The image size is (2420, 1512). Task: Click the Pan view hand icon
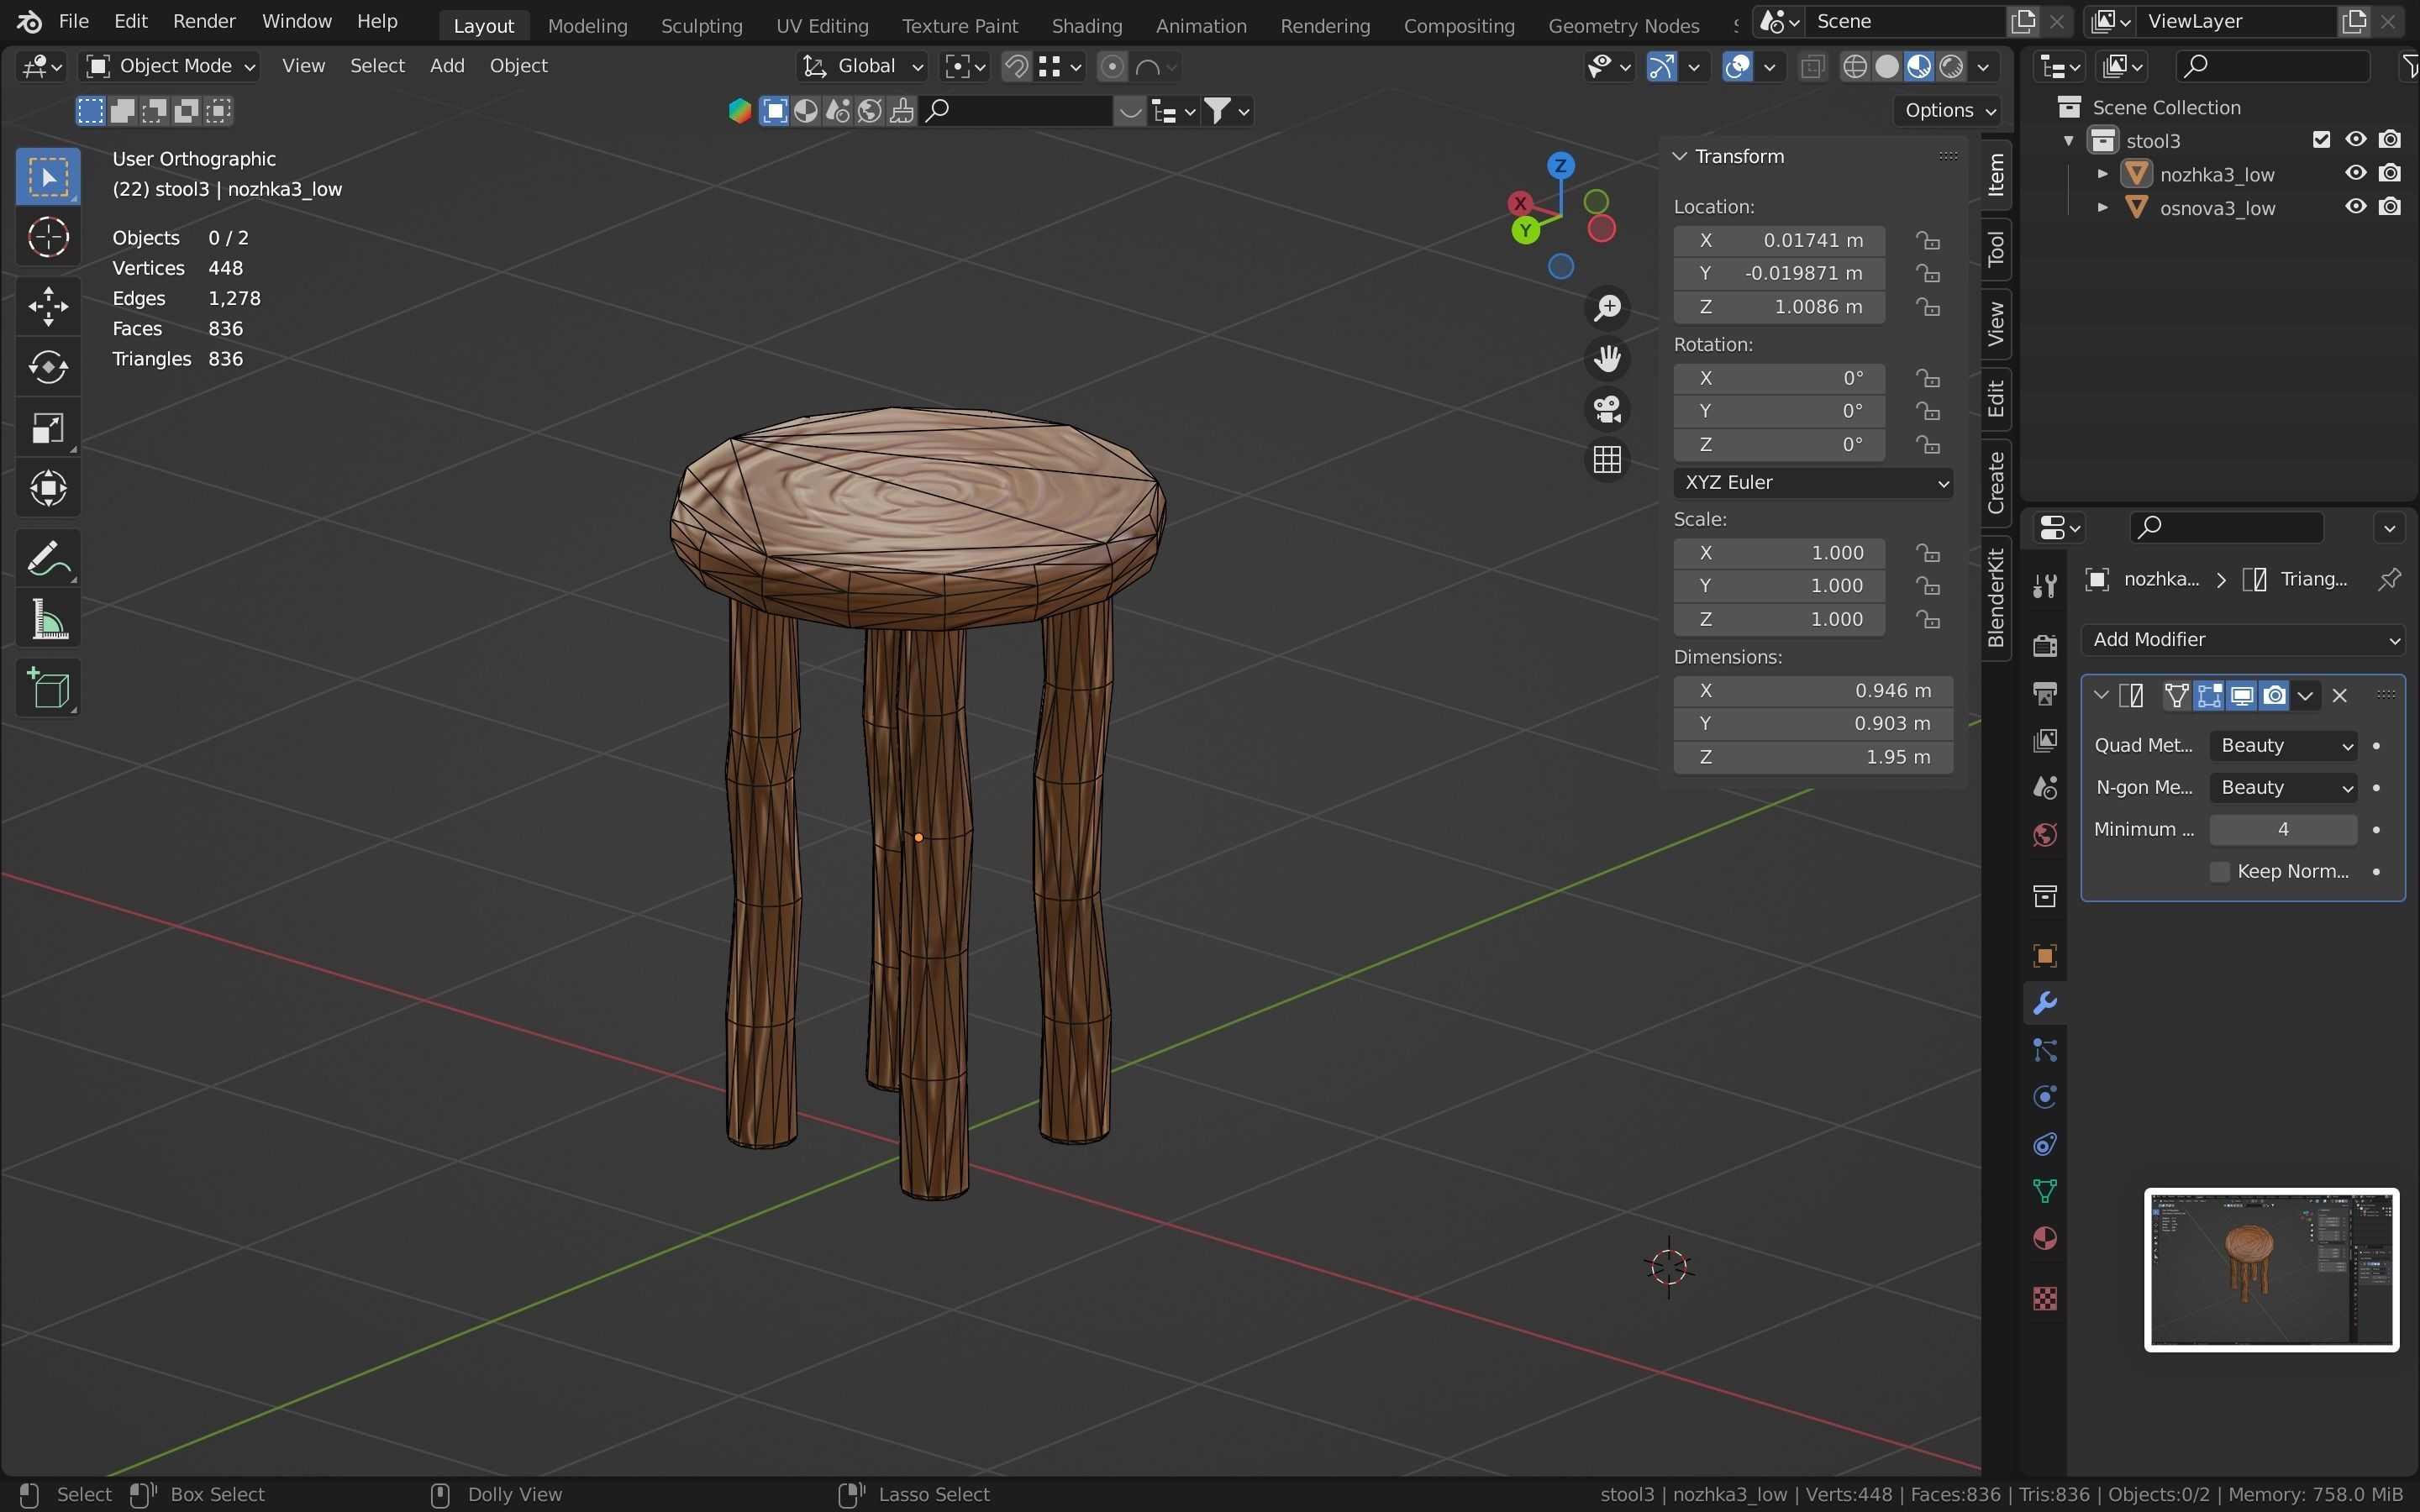tap(1607, 358)
